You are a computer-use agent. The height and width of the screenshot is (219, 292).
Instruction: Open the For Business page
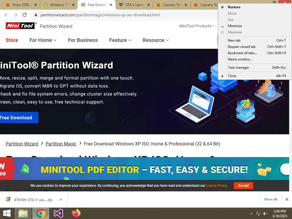point(83,40)
